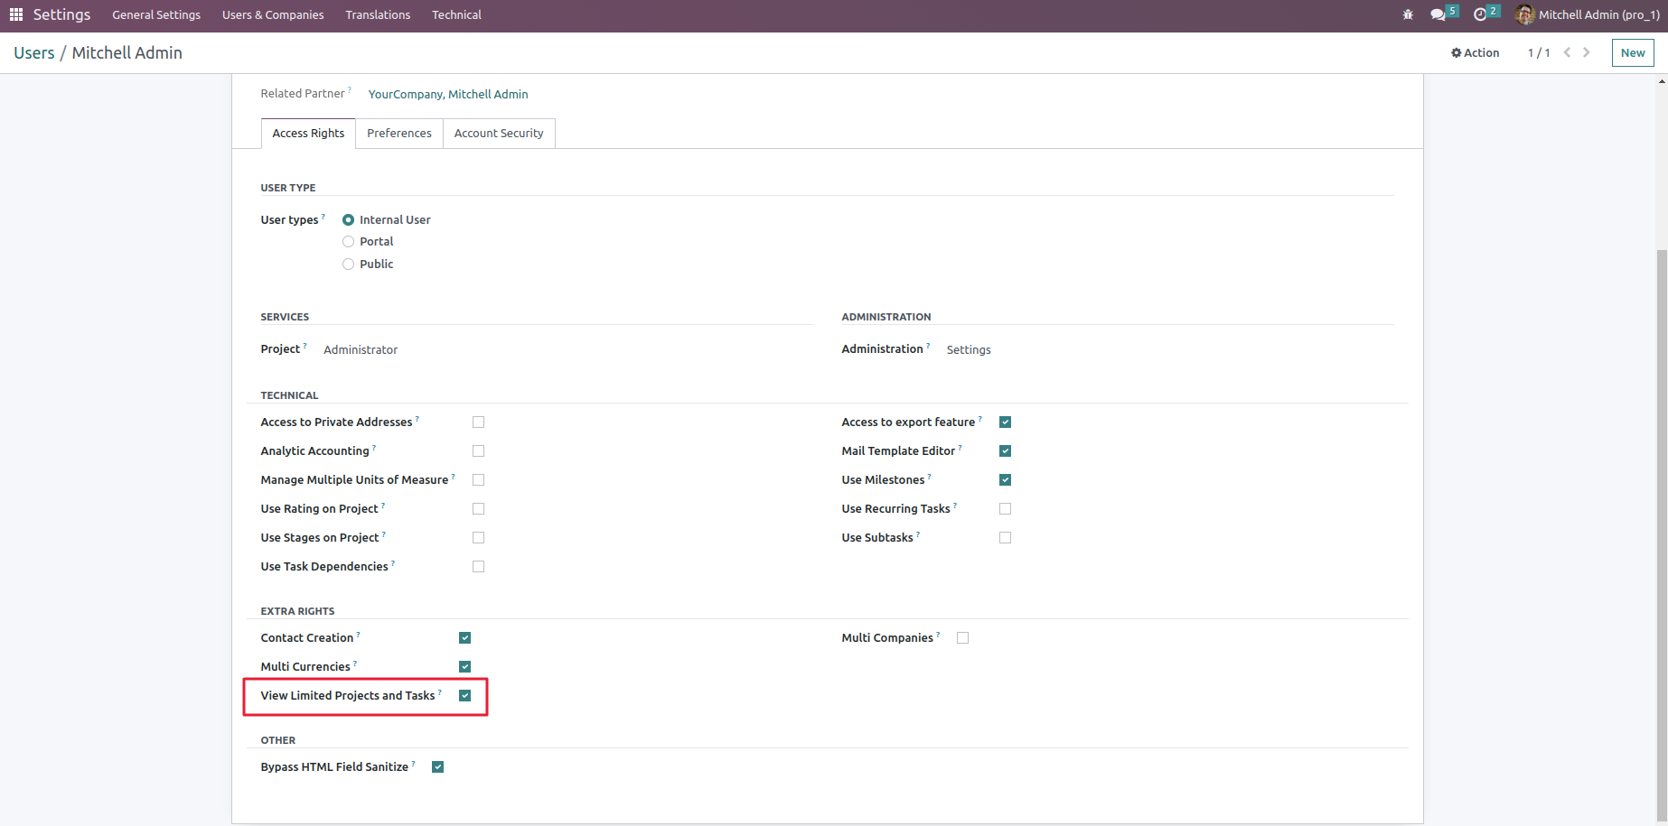Image resolution: width=1668 pixels, height=826 pixels.
Task: Enable Use Task Dependencies checkbox
Action: point(478,566)
